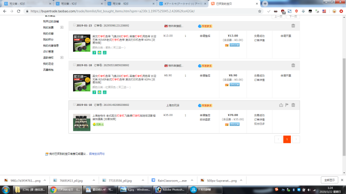Delete the 2019-01-23 order via trash icon
This screenshot has height=194, width=346.
293,26
